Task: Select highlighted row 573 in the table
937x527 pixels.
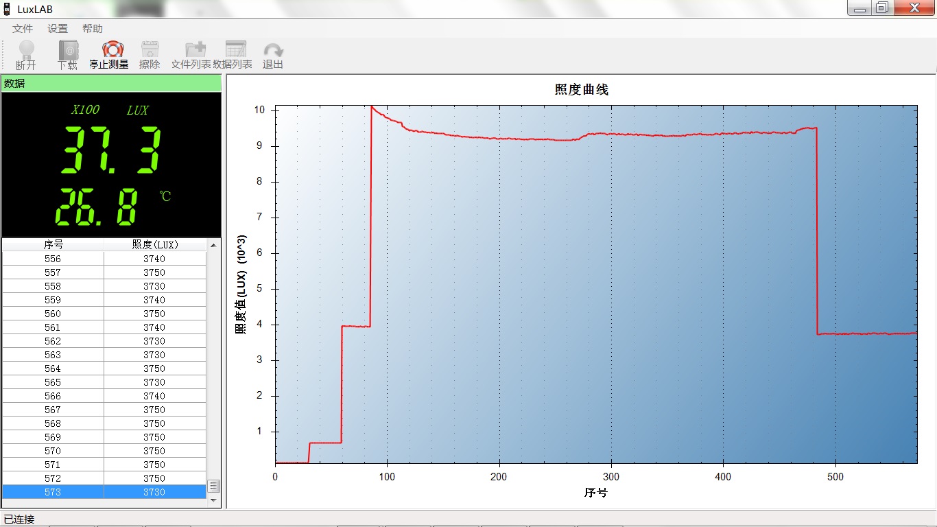Action: pos(104,492)
